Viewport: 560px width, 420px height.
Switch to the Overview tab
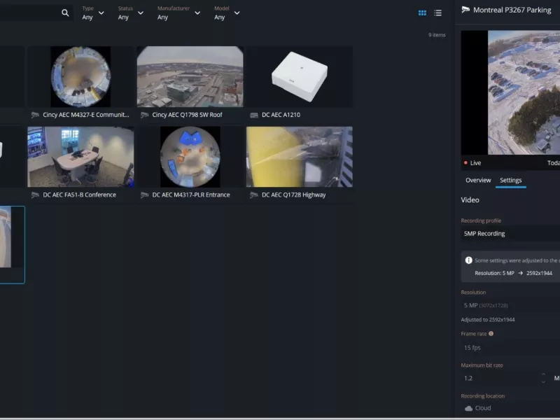[x=478, y=180]
